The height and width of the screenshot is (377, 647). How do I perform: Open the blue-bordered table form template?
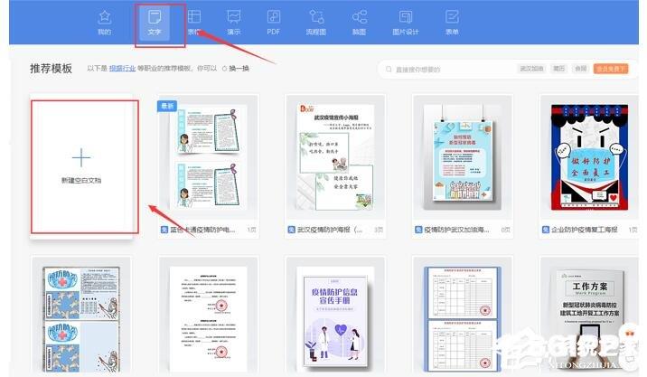click(x=462, y=319)
